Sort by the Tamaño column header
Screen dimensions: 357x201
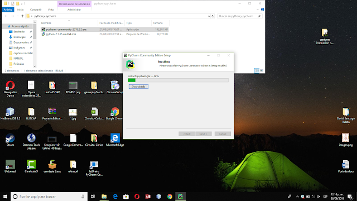[x=160, y=23]
